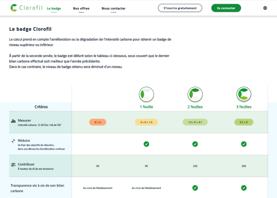Click Transparence checkmark under 3 feuilles
The height and width of the screenshot is (198, 277).
click(244, 188)
